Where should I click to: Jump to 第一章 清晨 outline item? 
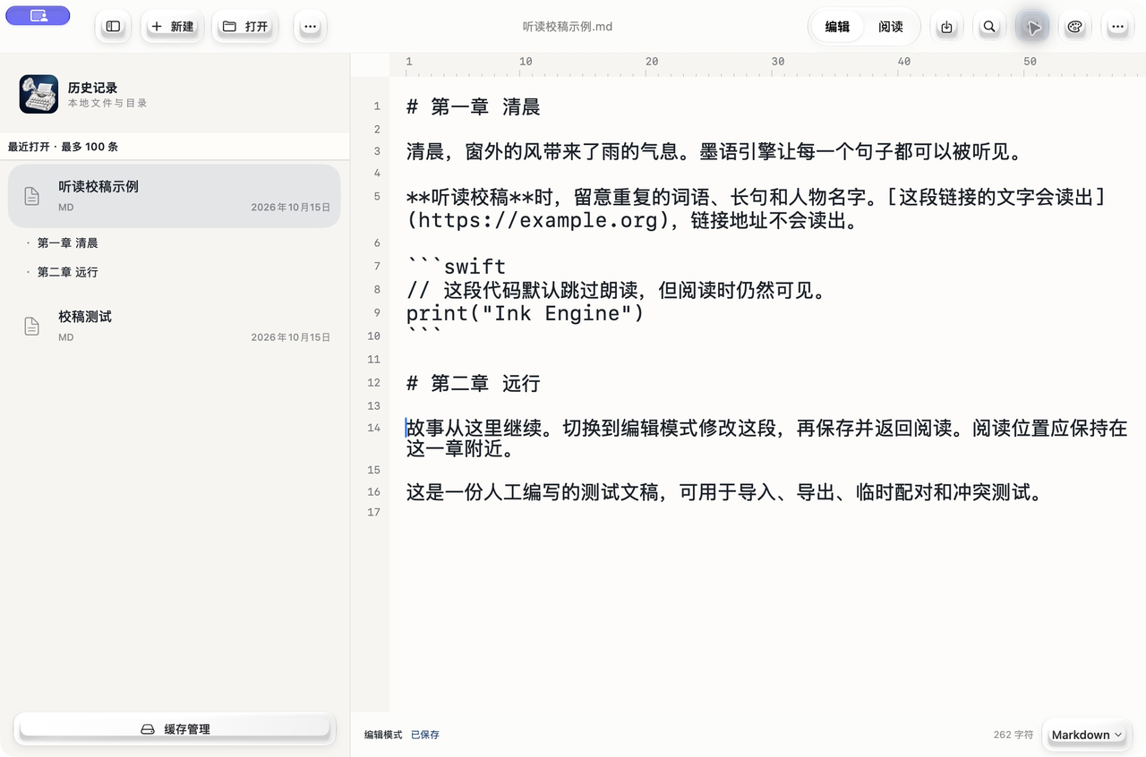68,242
